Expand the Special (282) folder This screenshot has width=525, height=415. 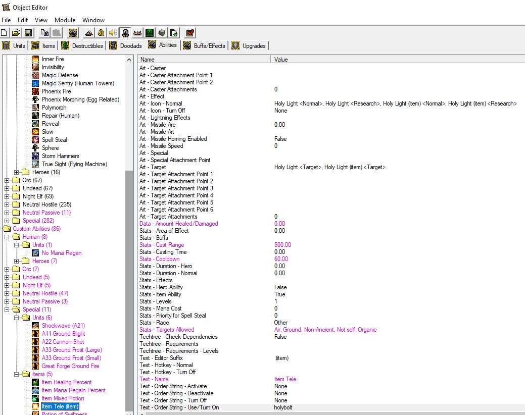(7, 221)
